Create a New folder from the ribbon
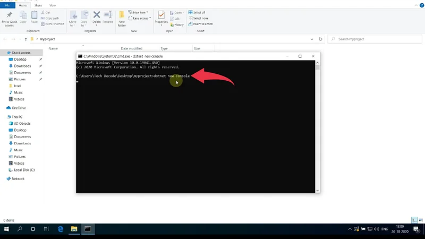 coord(122,18)
